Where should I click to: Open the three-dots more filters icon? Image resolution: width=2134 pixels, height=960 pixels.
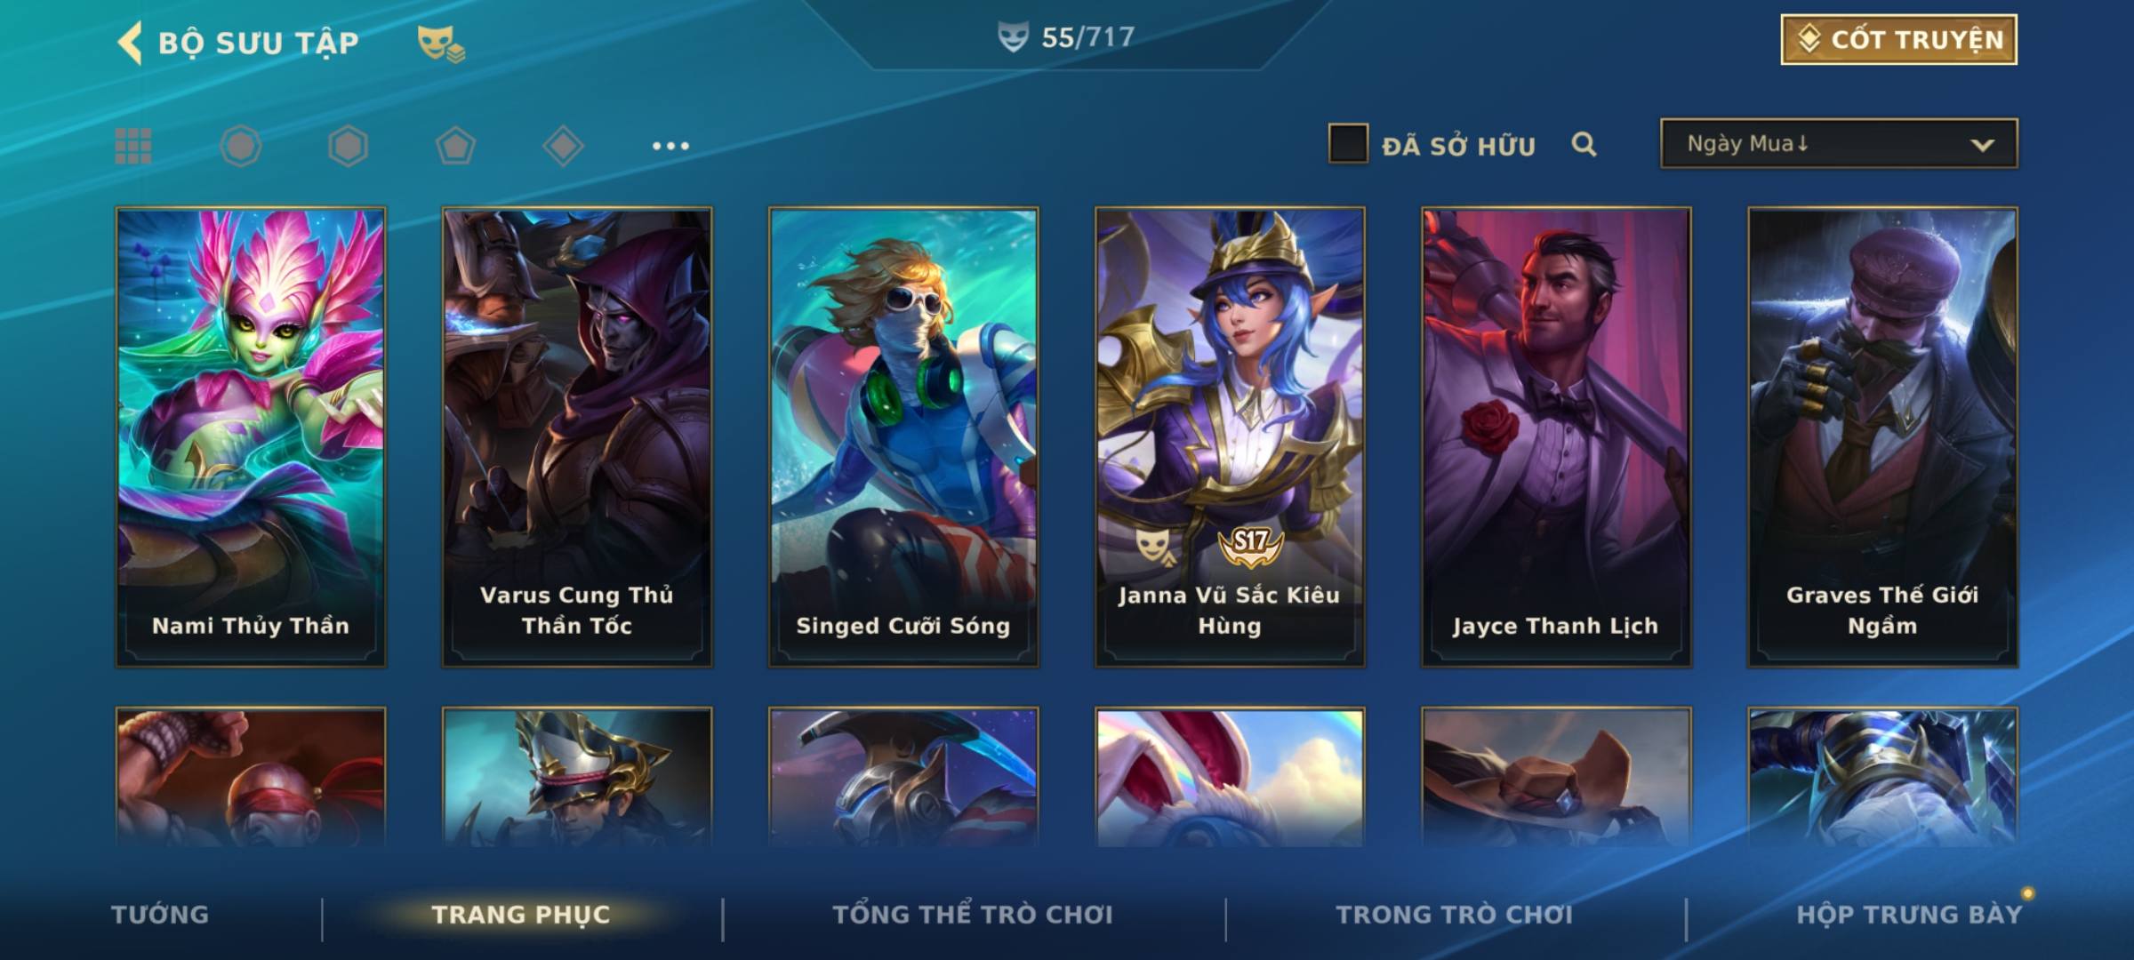coord(670,146)
